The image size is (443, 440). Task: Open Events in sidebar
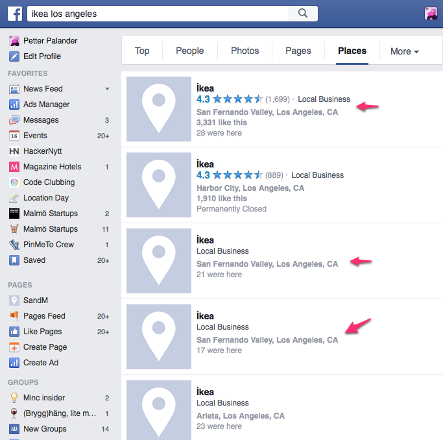click(35, 136)
